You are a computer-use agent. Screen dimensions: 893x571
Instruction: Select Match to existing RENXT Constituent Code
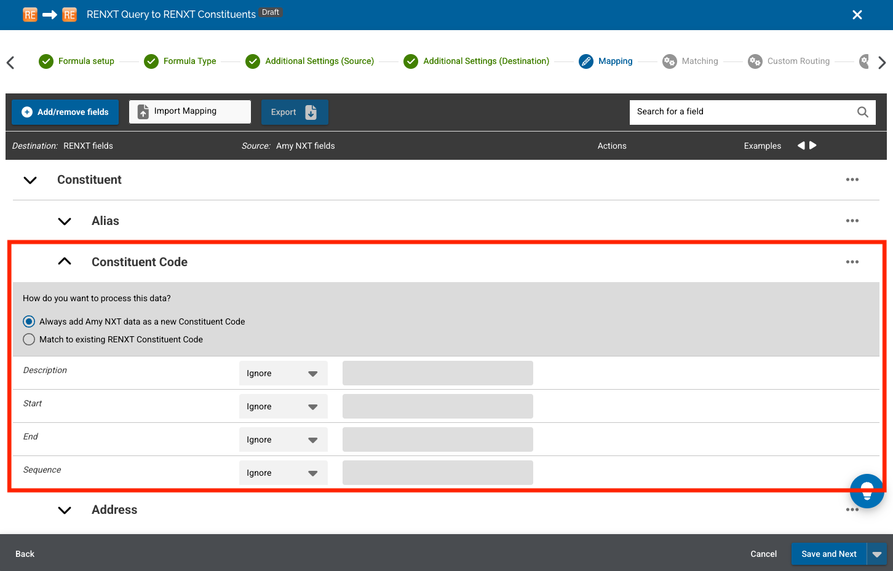pos(29,339)
